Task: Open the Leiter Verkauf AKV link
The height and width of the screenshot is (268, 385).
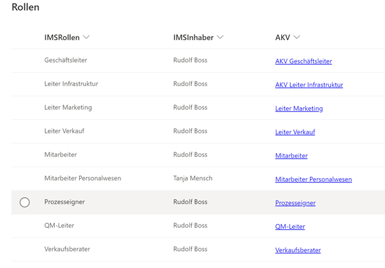Action: tap(295, 132)
